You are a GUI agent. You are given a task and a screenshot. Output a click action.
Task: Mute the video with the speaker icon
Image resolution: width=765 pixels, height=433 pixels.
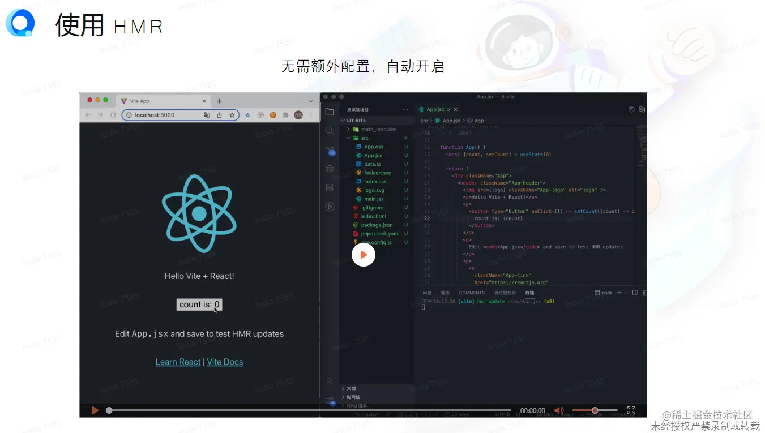[559, 410]
